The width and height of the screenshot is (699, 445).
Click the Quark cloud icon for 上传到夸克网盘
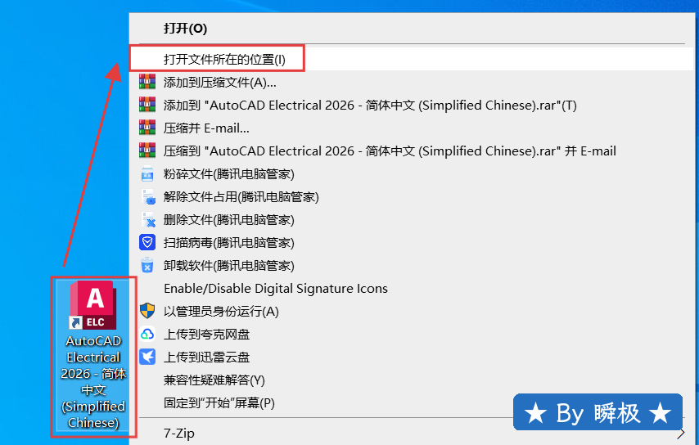tap(147, 334)
